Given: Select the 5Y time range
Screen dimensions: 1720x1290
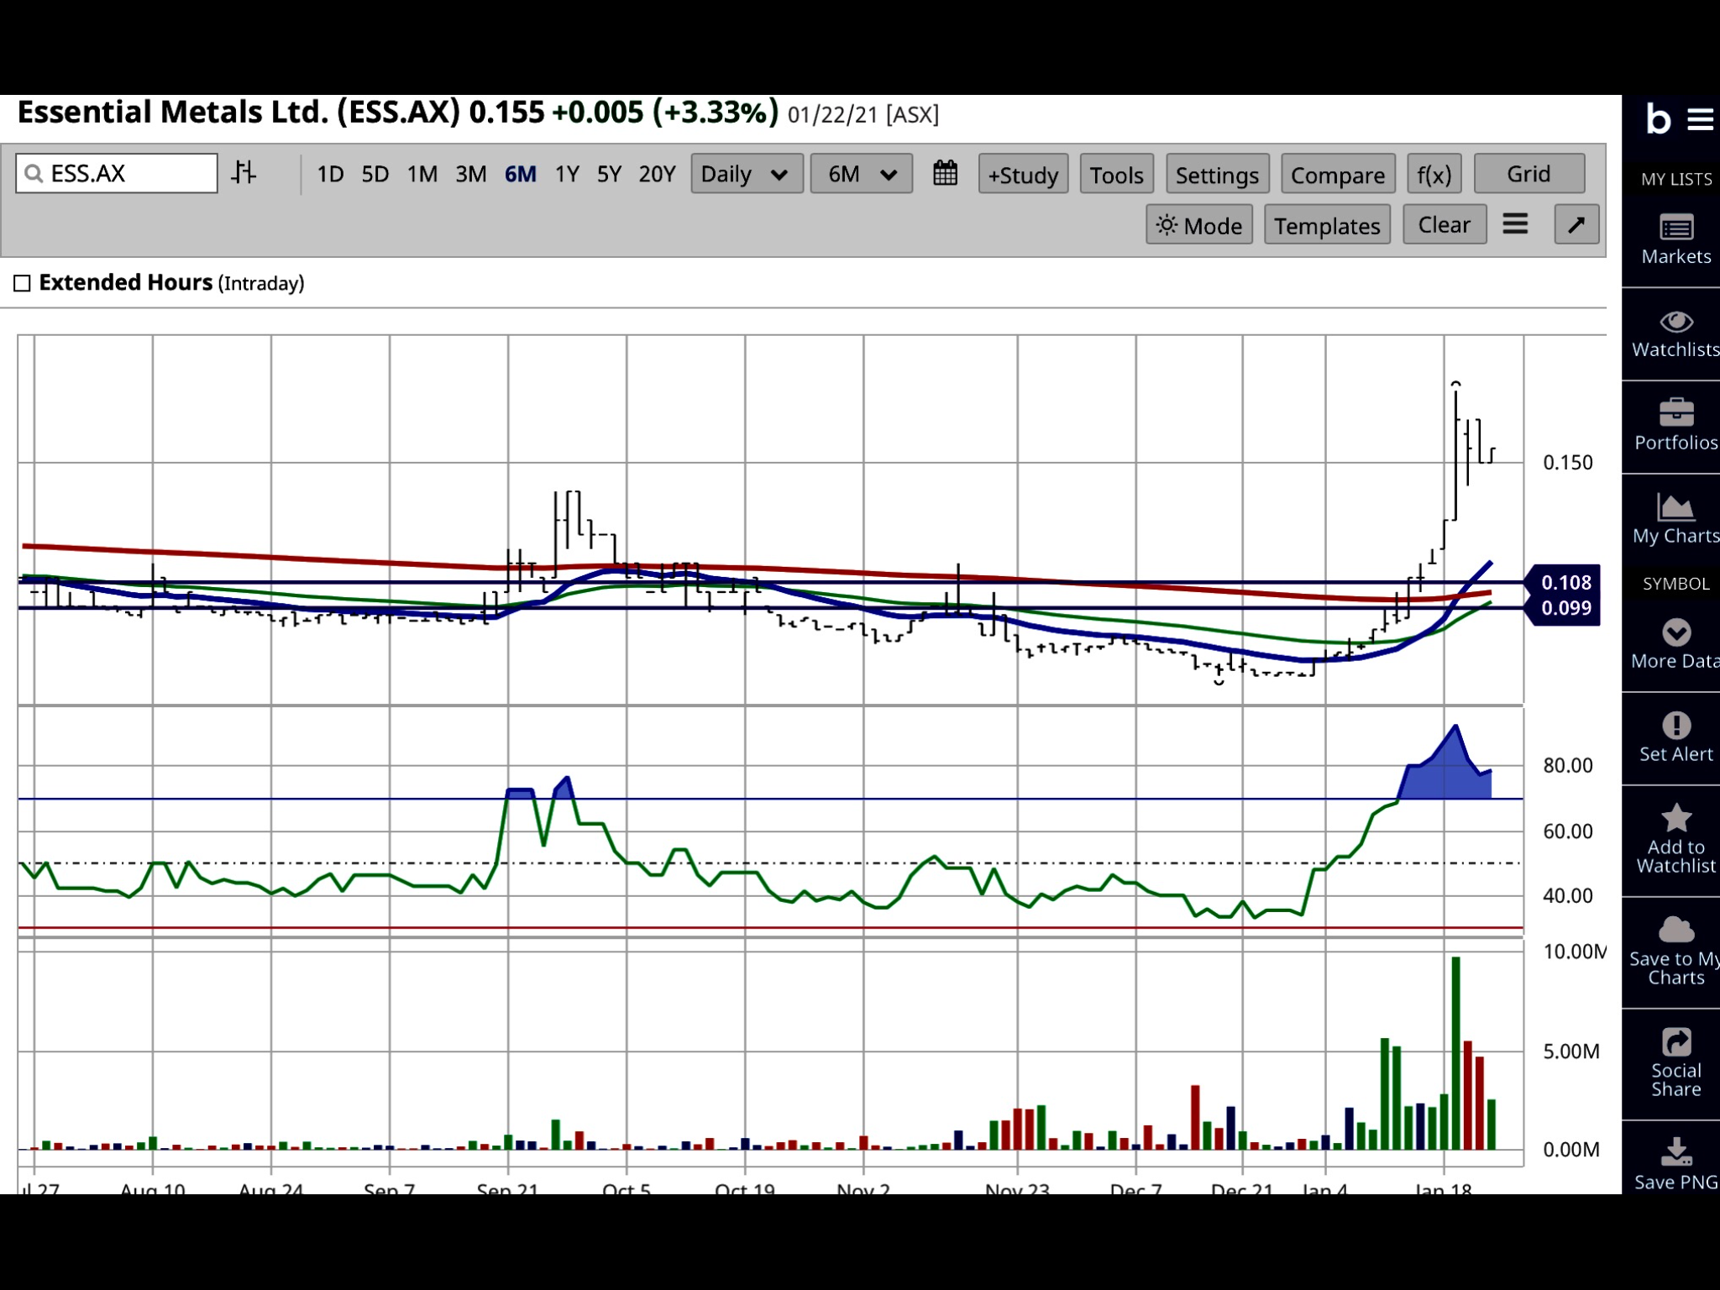Looking at the screenshot, I should click(609, 174).
